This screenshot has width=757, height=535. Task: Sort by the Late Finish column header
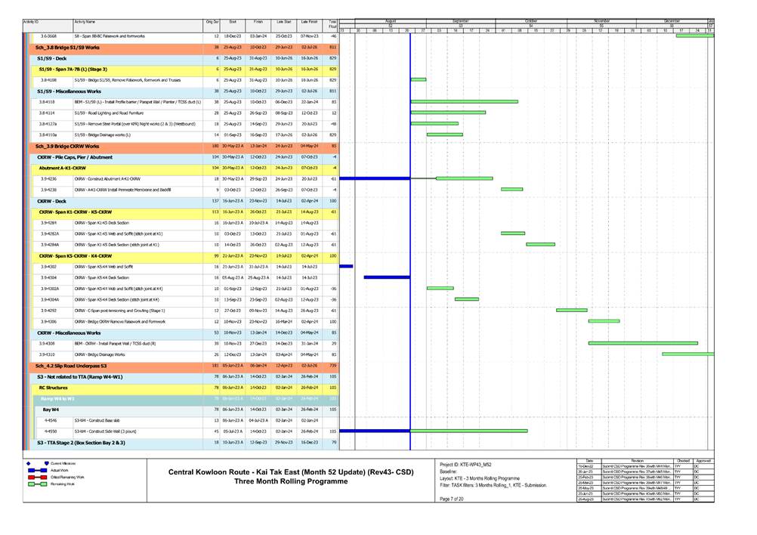309,23
